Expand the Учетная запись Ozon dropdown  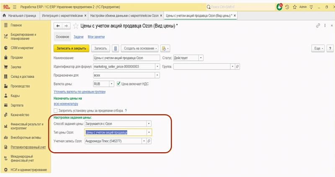coord(144,141)
